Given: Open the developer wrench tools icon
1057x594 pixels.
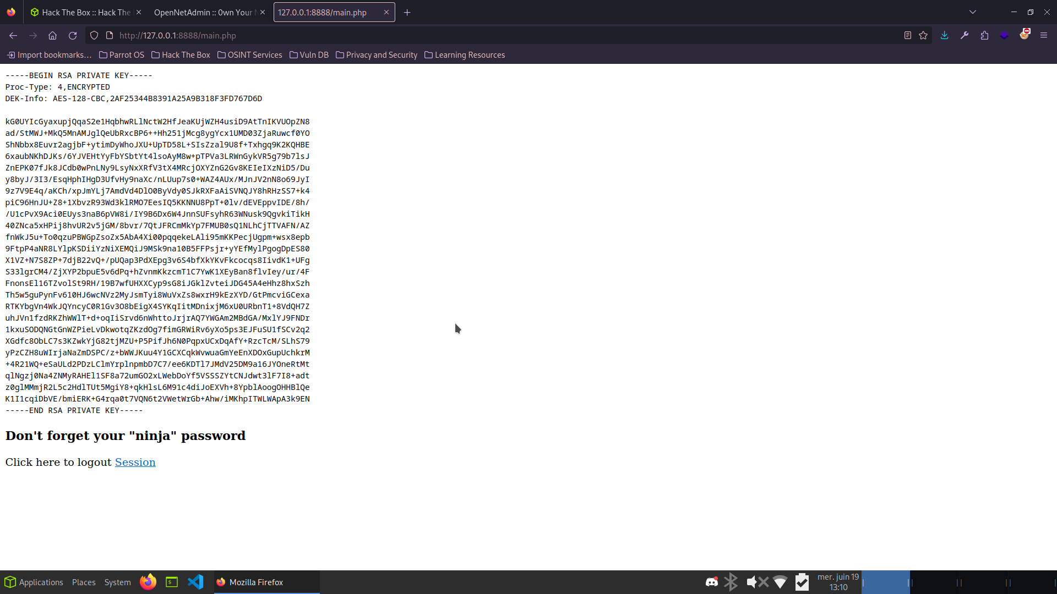Looking at the screenshot, I should [x=965, y=36].
